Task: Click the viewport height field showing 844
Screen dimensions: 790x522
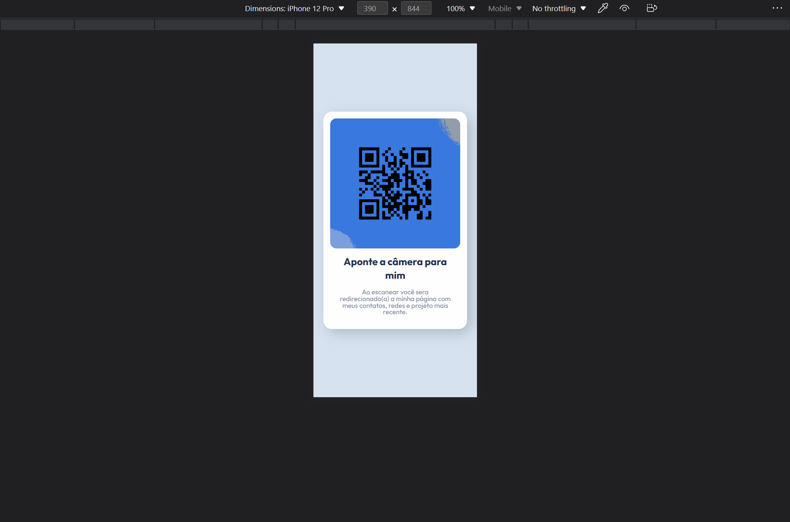Action: (x=416, y=8)
